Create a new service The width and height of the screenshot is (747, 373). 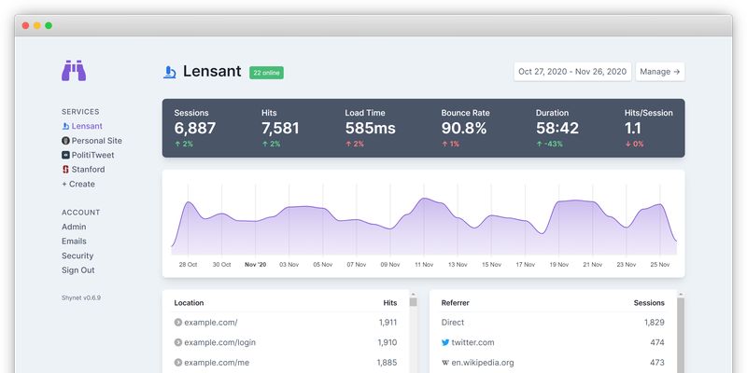[x=78, y=184]
